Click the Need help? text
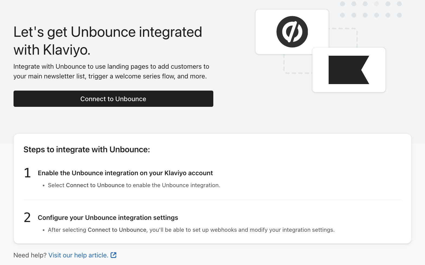The image size is (425, 265). (30, 255)
